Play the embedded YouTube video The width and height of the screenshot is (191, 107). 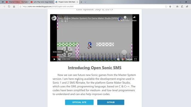coord(54,59)
